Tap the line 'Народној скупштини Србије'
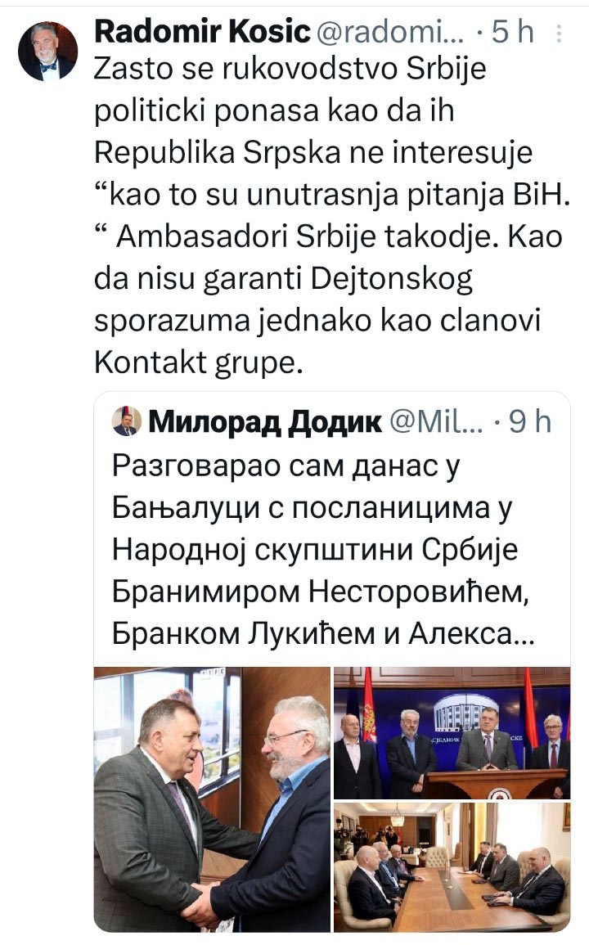 pos(315,550)
